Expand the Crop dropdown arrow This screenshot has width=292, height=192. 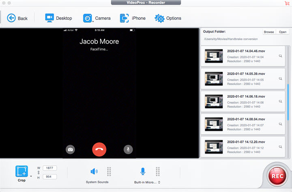click(x=31, y=176)
